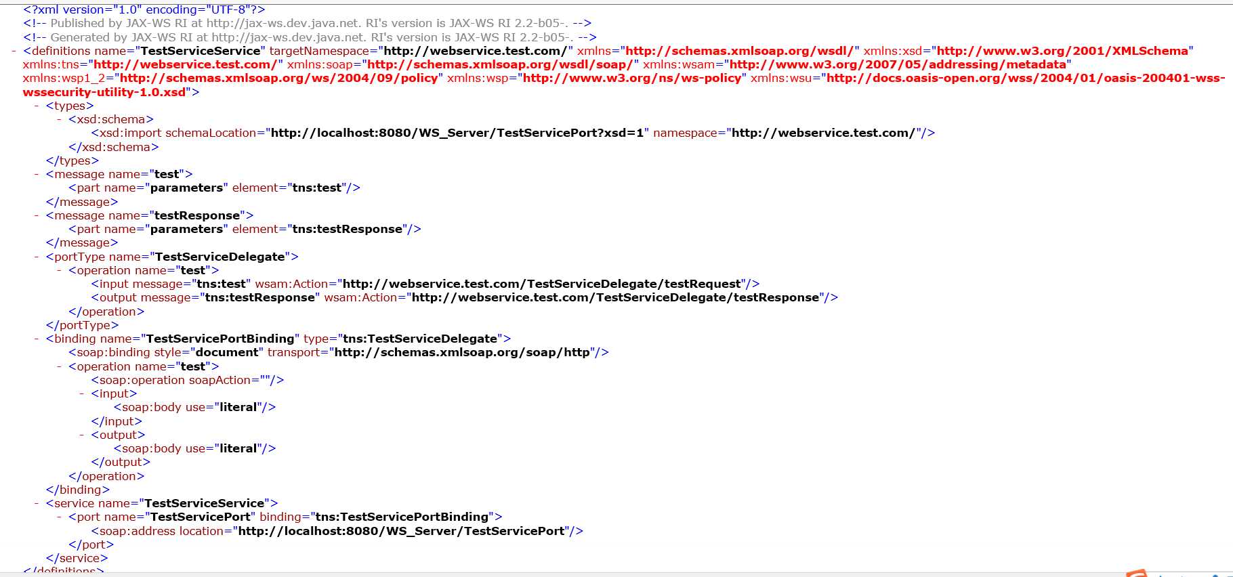The height and width of the screenshot is (577, 1233).
Task: Click the xmlns:xsd XMLSchema URL value
Action: coord(1062,51)
